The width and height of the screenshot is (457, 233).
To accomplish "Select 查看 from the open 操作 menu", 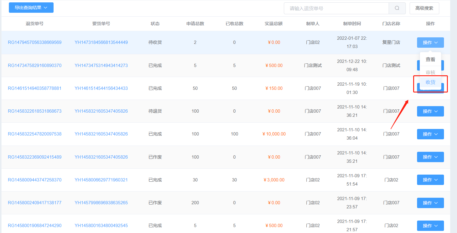I will point(430,59).
